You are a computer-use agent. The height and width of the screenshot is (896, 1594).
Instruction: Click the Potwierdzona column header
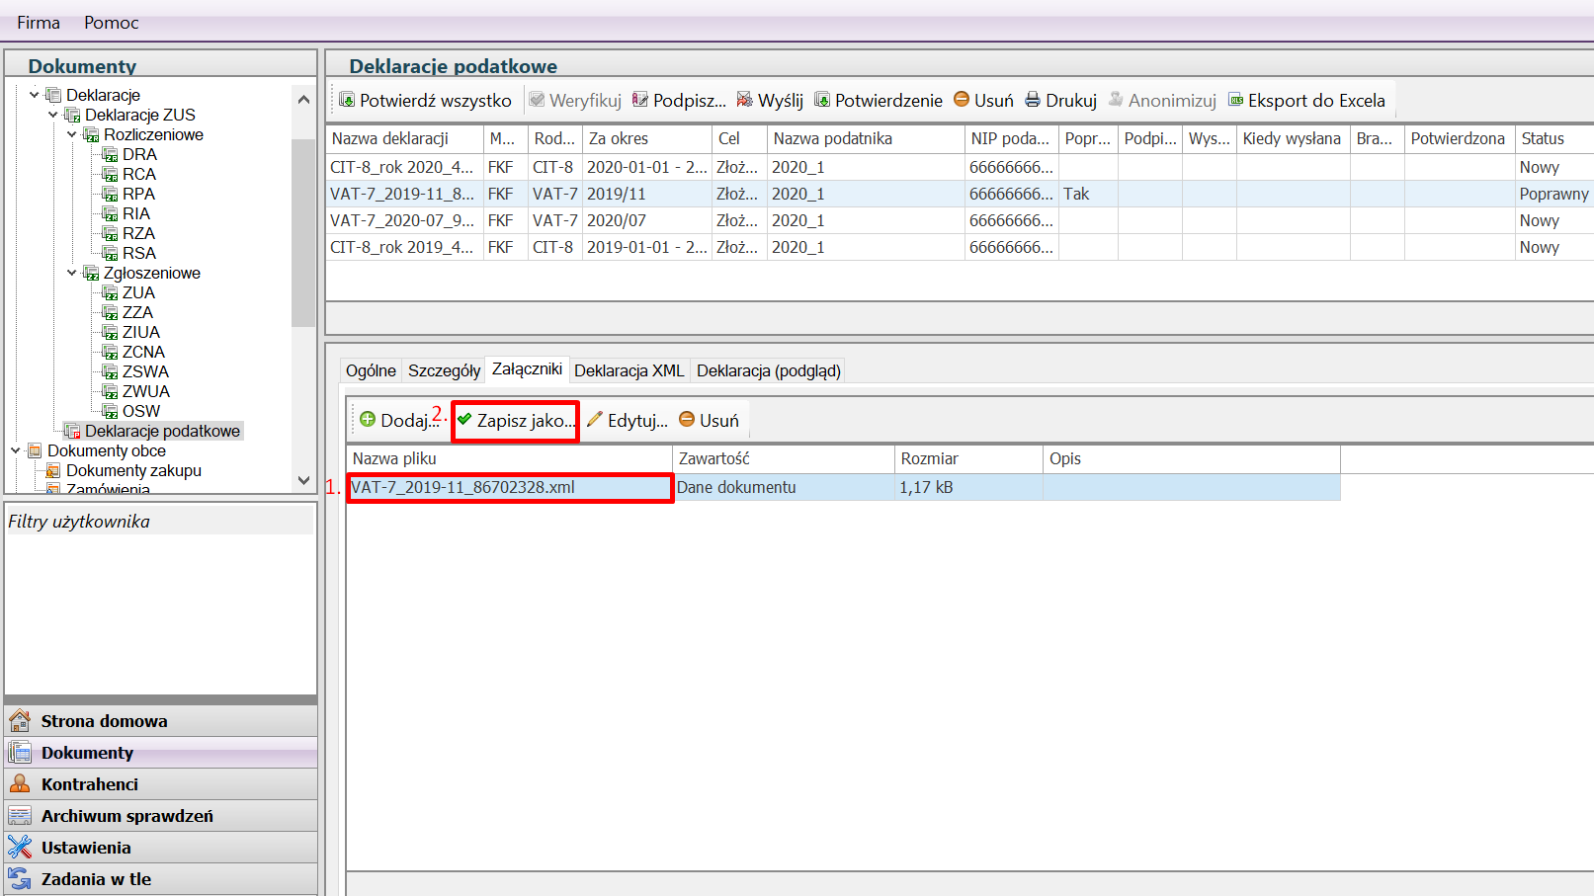(x=1459, y=139)
